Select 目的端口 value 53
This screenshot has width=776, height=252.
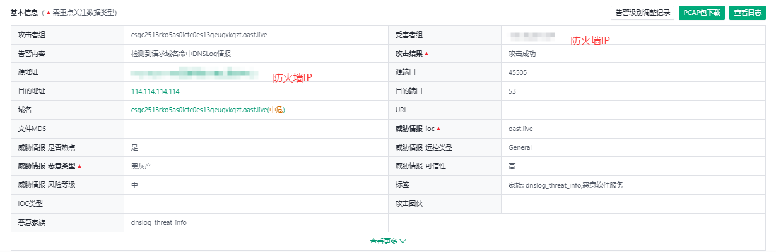tap(512, 91)
